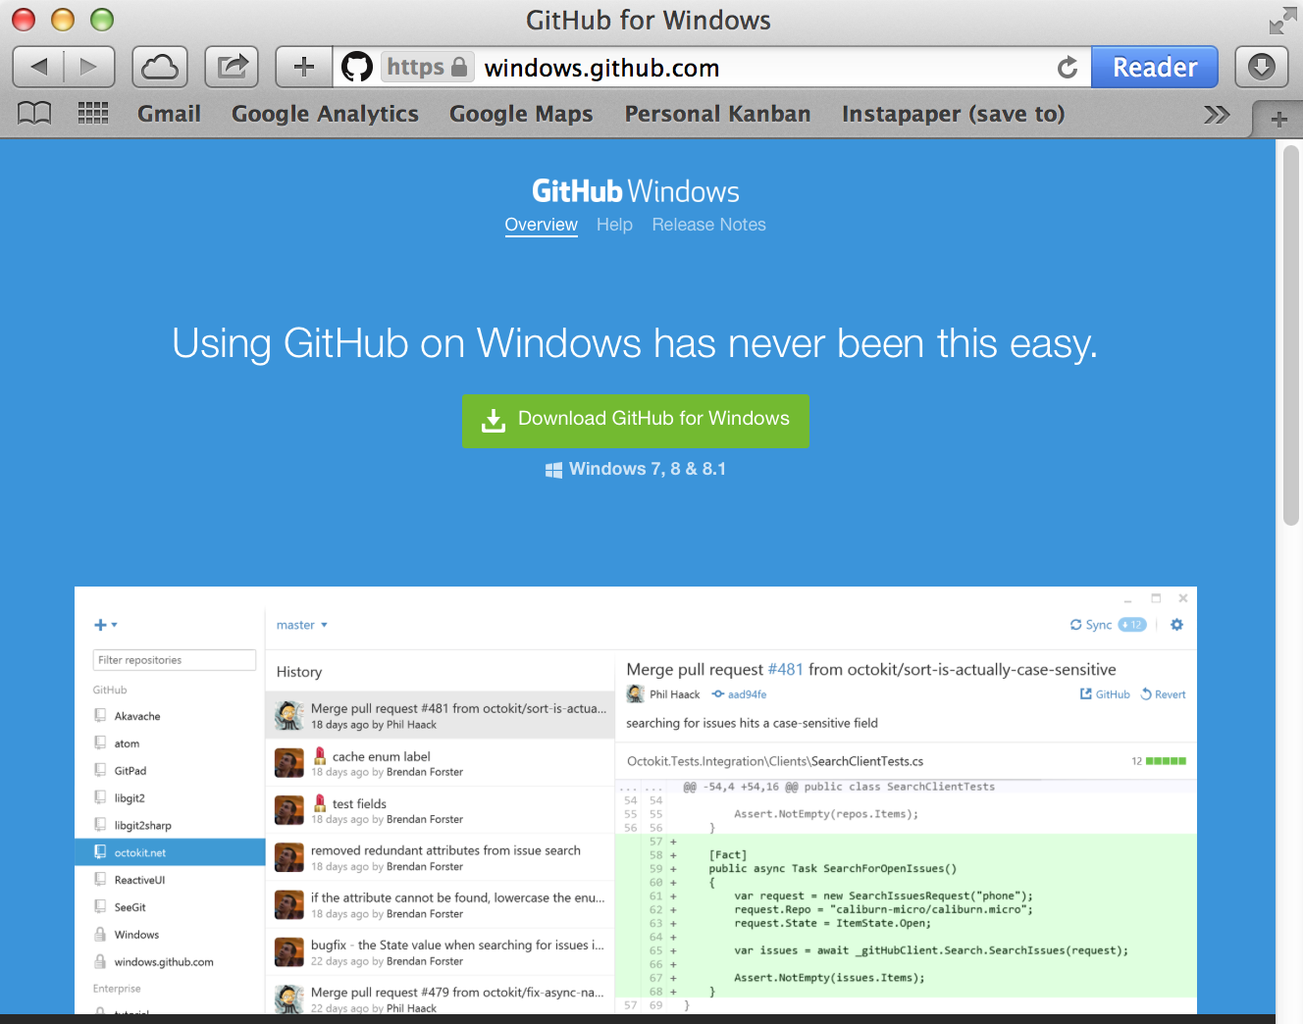The height and width of the screenshot is (1024, 1303).
Task: Select the octokit.net repository
Action: click(170, 852)
